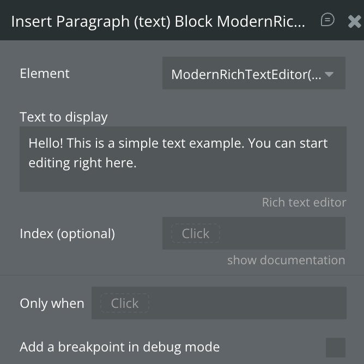Viewport: 364px width, 364px height.
Task: Click the Add a breakpoint in debug mode label
Action: click(119, 347)
